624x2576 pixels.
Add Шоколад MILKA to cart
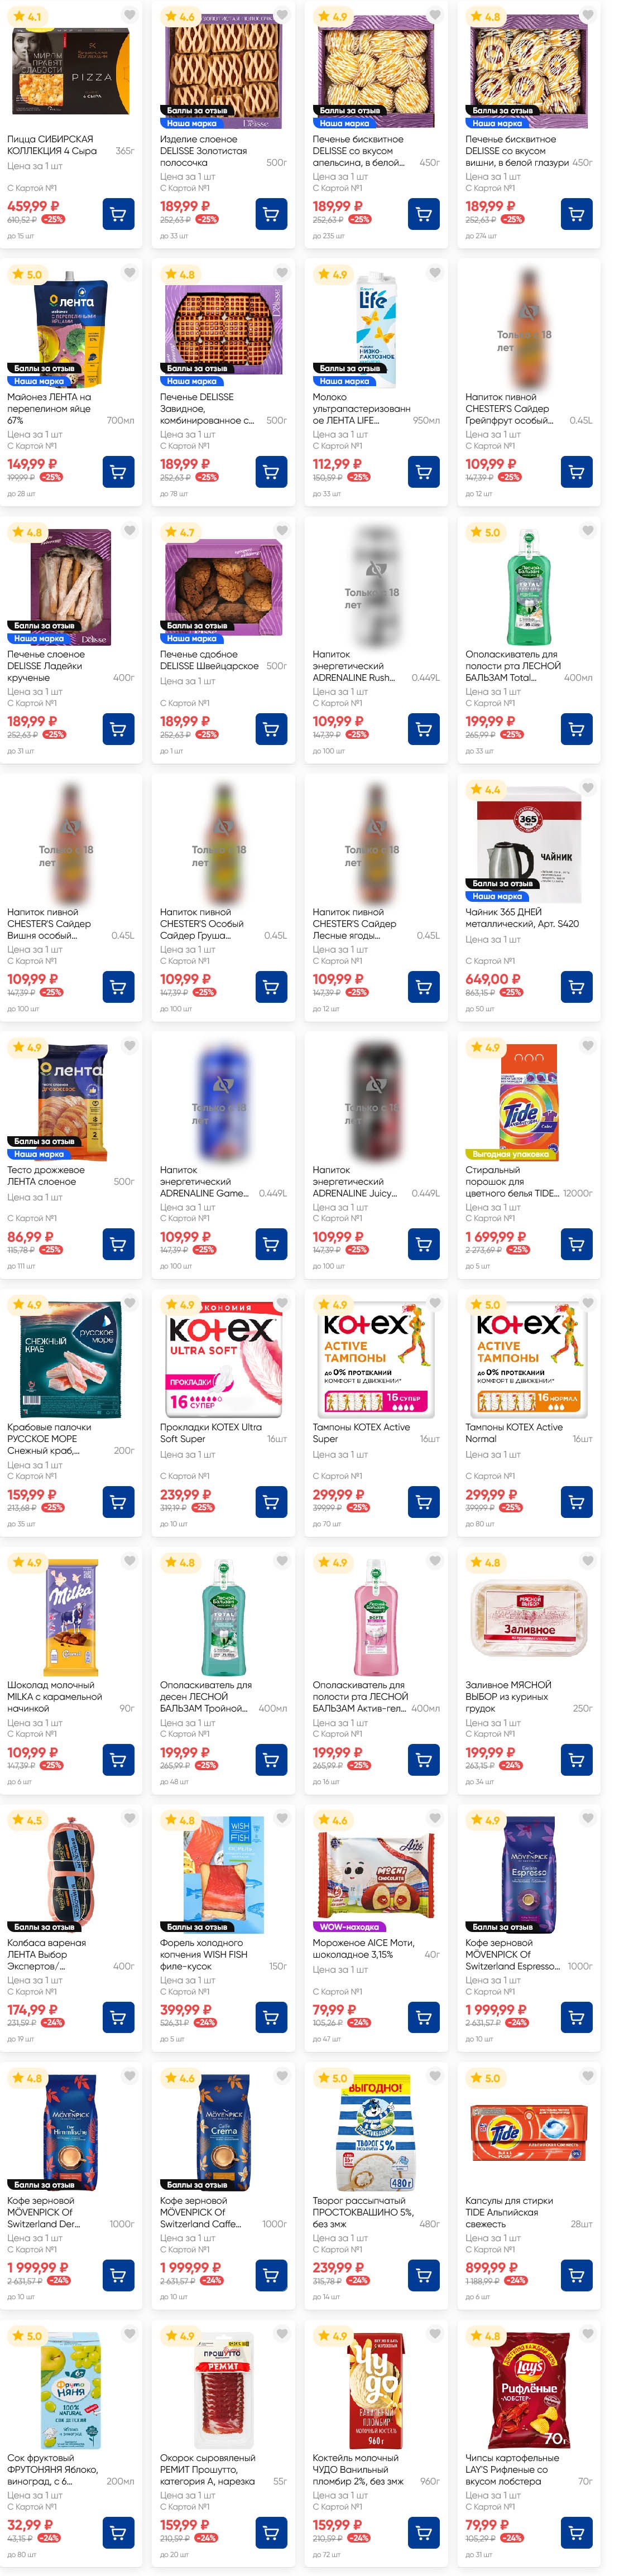pos(118,1760)
